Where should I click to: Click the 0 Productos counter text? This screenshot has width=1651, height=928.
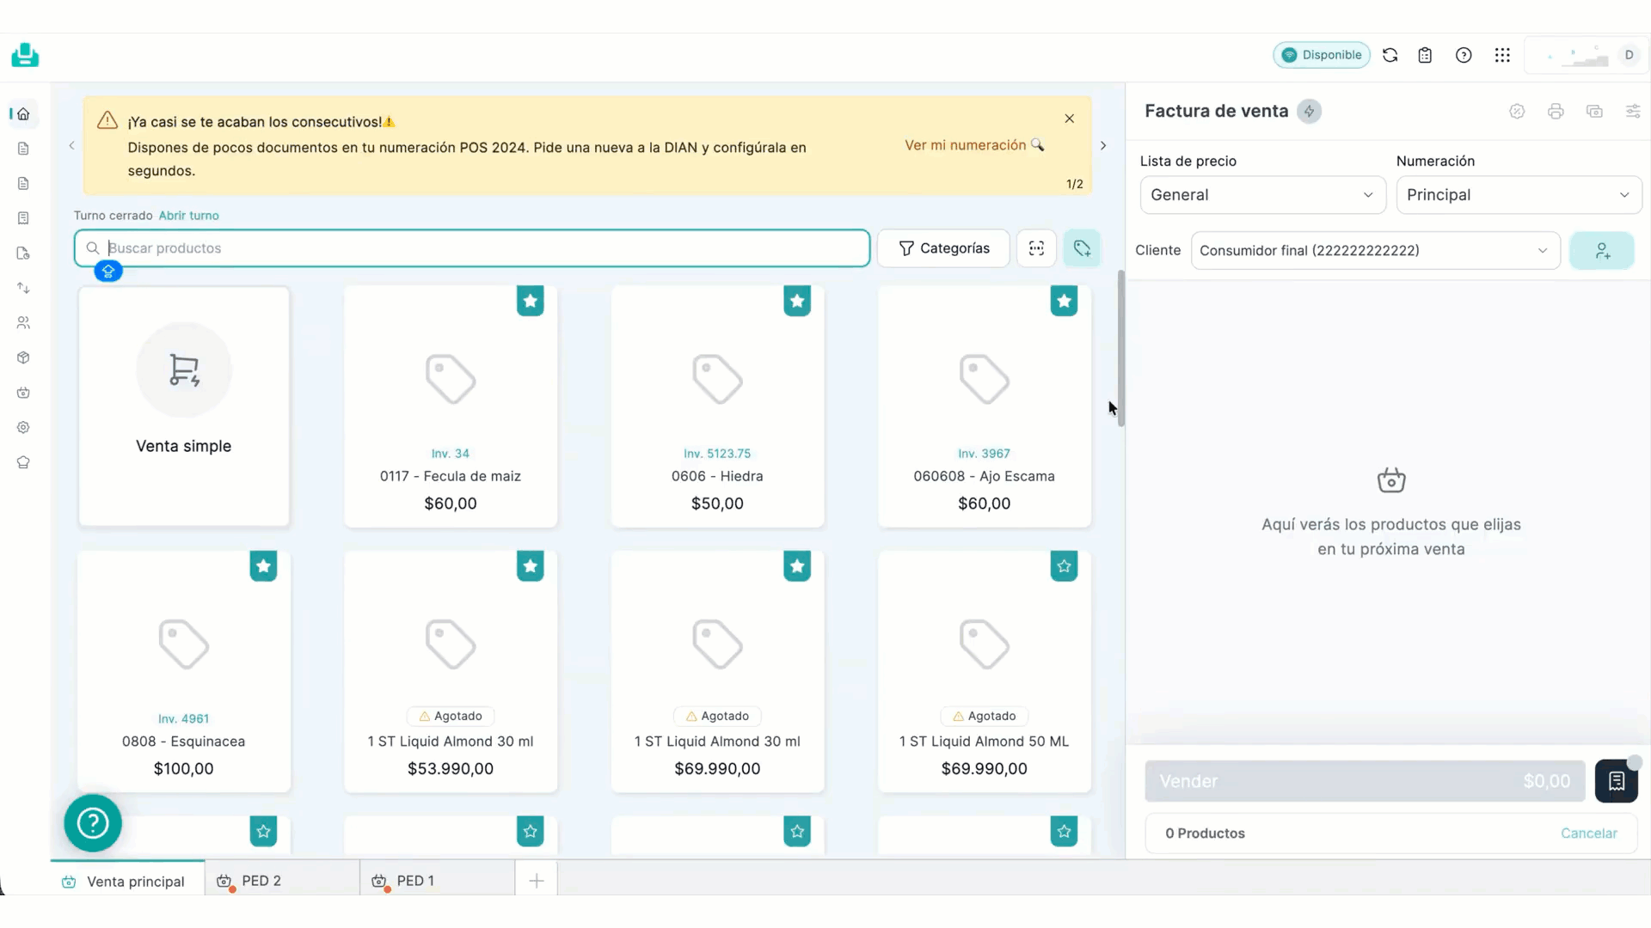(1205, 833)
